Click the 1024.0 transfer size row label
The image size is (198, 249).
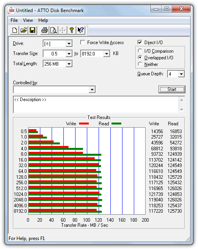coord(20,194)
